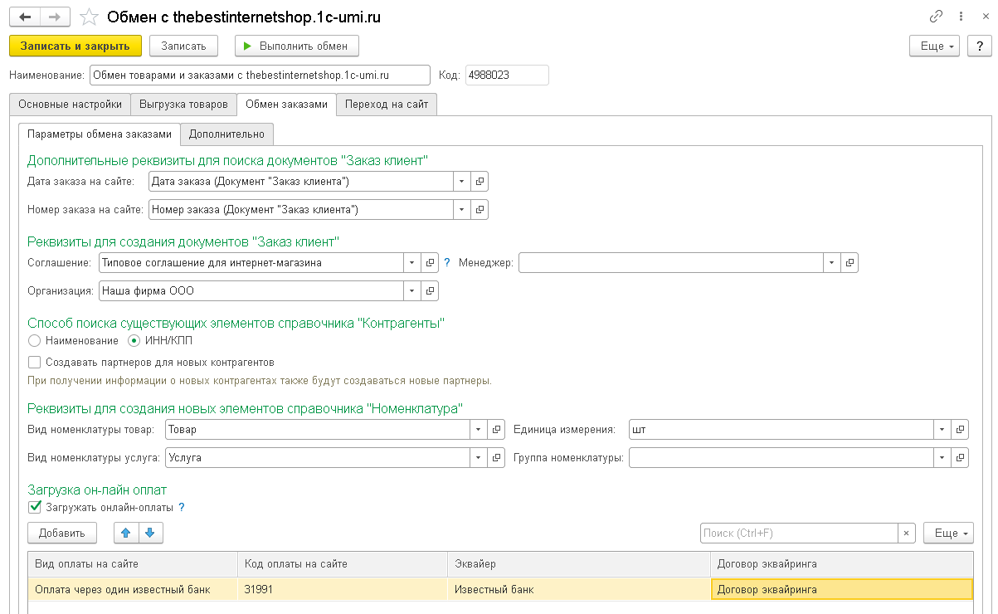The image size is (998, 614).
Task: Clear the search field with X
Action: 907,533
